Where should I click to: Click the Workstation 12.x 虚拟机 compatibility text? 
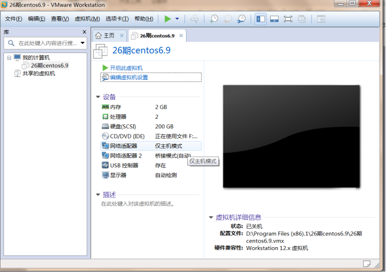pos(277,248)
